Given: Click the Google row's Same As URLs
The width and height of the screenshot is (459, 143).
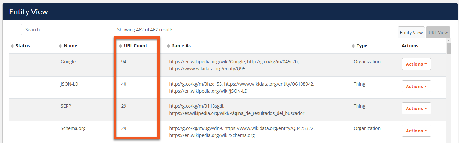Looking at the screenshot, I should click(234, 65).
